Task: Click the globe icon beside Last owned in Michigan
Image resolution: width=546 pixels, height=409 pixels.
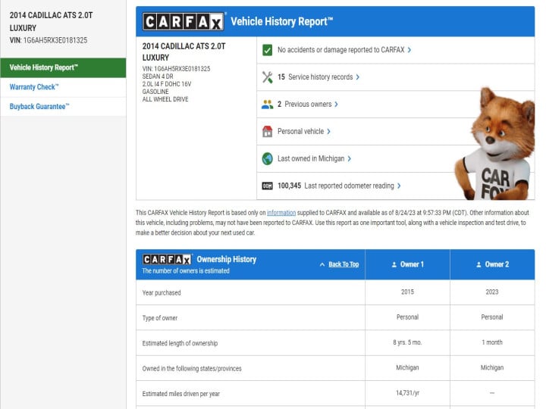Action: [267, 158]
